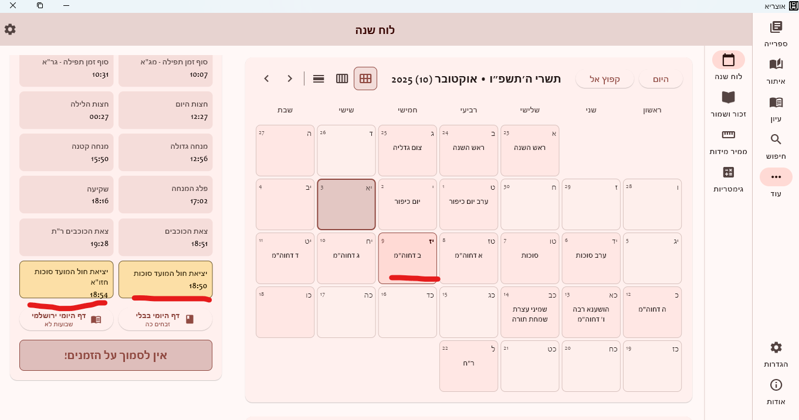Switch to daily list view
Image resolution: width=799 pixels, height=420 pixels.
(x=319, y=78)
